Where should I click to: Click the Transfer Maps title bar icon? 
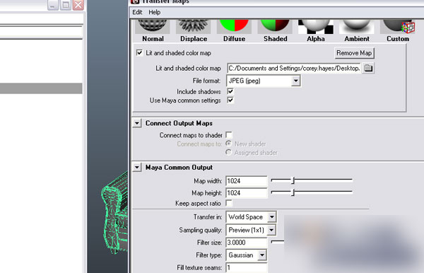click(x=135, y=1)
